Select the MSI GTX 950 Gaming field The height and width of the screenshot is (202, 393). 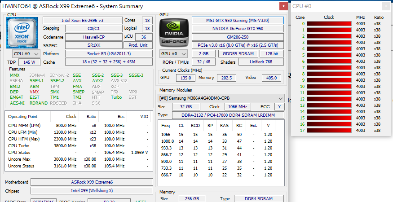pyautogui.click(x=238, y=20)
